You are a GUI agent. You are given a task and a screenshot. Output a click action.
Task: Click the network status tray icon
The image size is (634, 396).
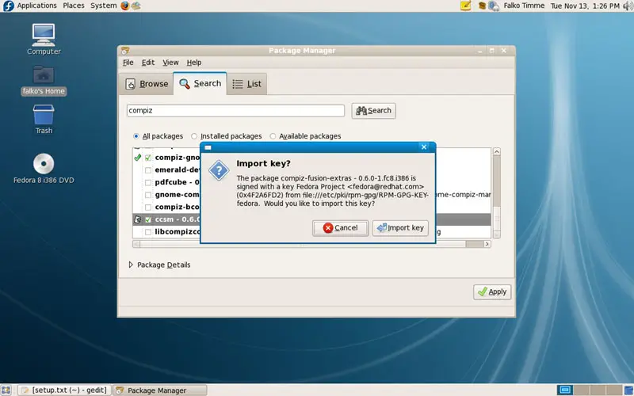[494, 6]
